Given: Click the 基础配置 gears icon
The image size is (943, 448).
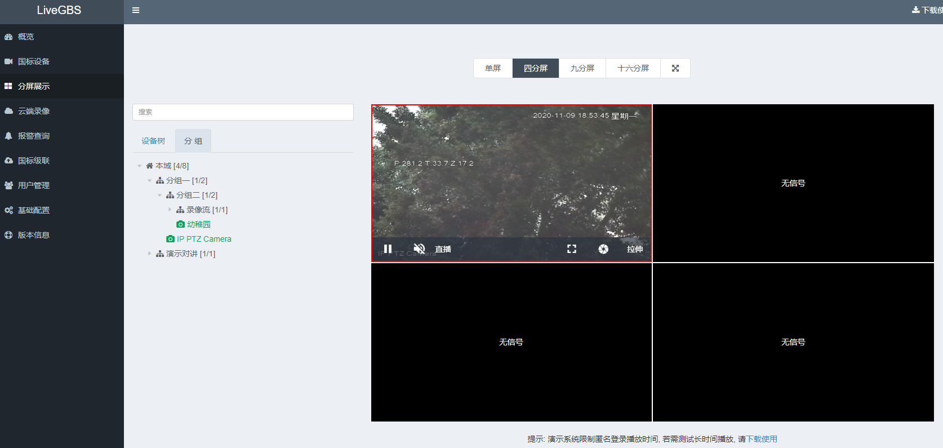Looking at the screenshot, I should click(8, 210).
